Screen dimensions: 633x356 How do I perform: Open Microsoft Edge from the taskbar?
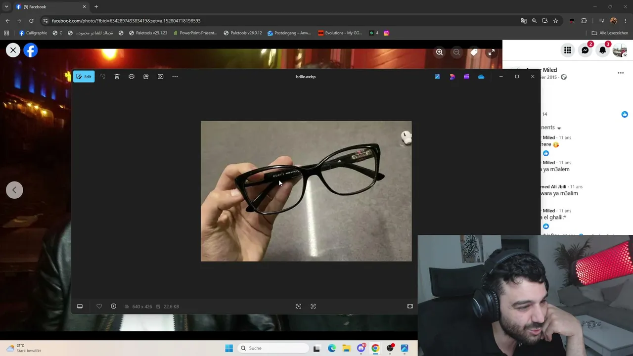(x=332, y=348)
